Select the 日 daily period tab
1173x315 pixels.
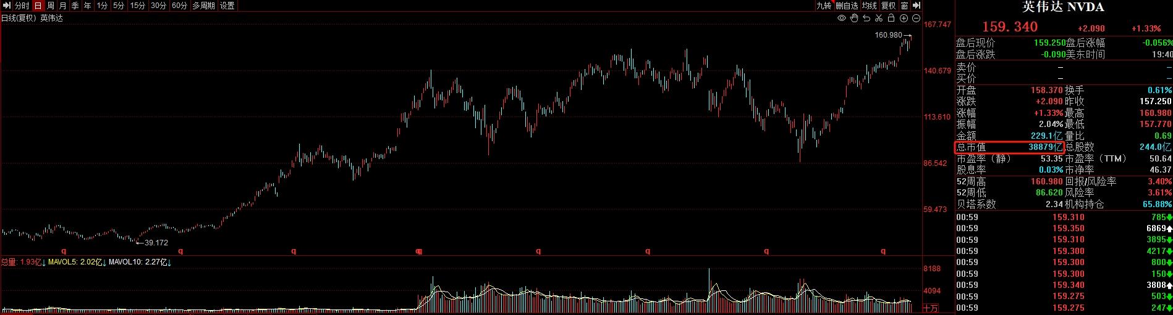pos(38,6)
